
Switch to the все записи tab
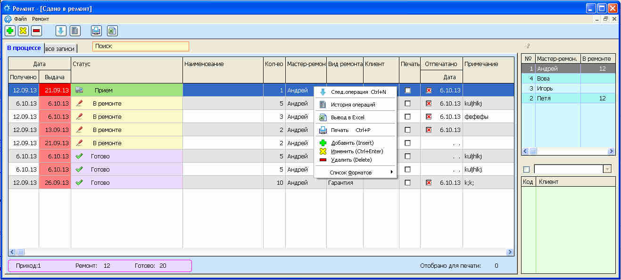click(60, 49)
